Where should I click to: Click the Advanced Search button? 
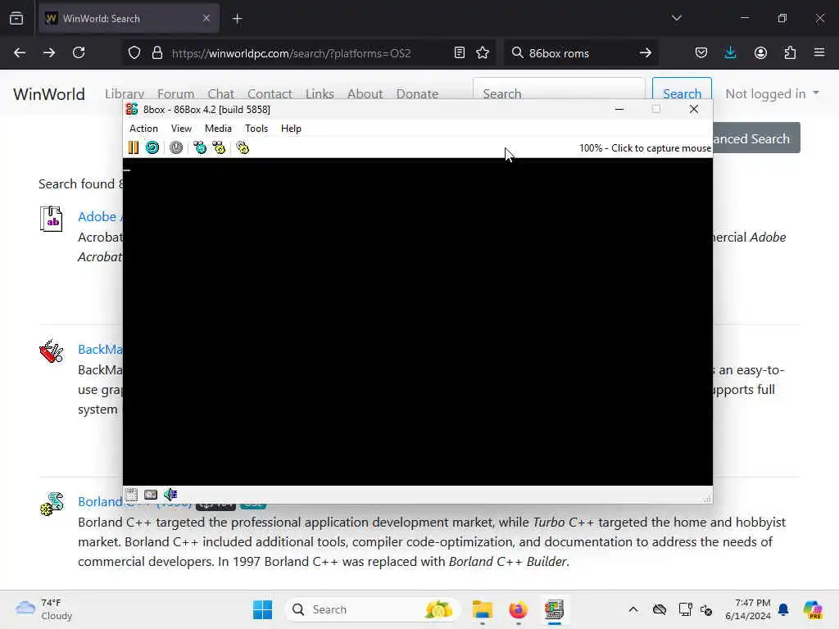click(756, 138)
